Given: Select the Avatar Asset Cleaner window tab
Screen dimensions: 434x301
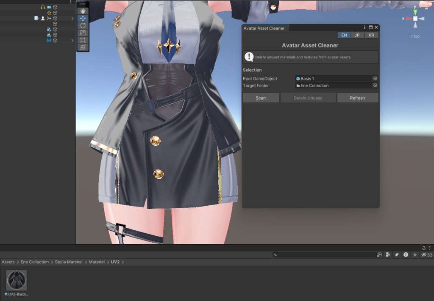Looking at the screenshot, I should point(264,28).
